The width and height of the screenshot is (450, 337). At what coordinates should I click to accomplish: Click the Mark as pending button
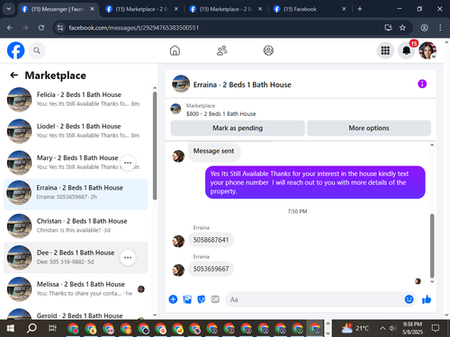coord(238,129)
